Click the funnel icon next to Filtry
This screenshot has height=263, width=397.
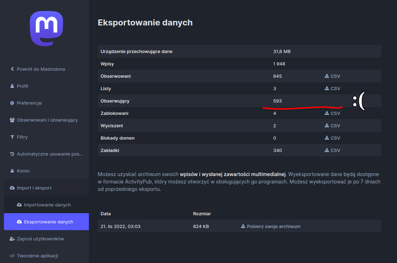[x=12, y=137]
